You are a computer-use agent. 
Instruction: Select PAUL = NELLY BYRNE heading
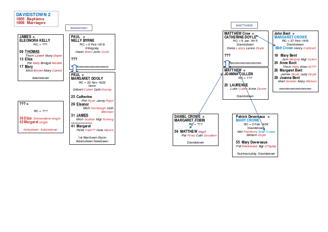[83, 38]
